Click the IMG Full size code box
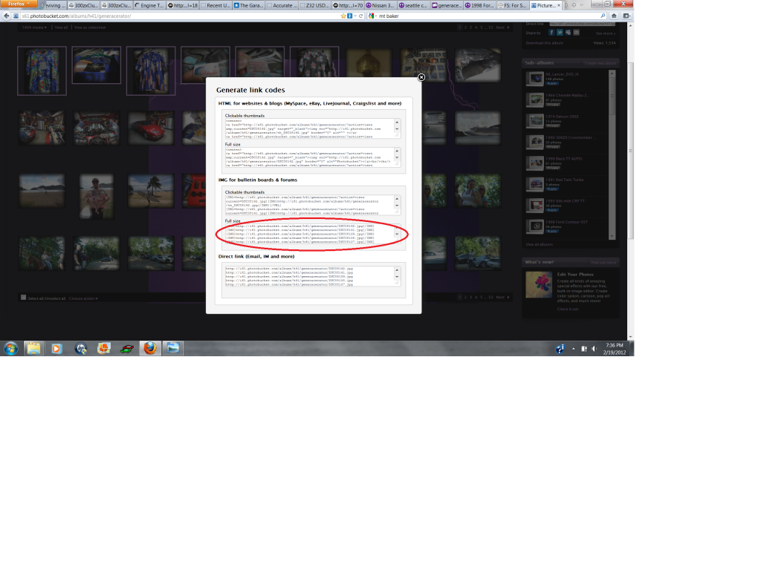Screen dimensions: 761x570 tap(313, 234)
